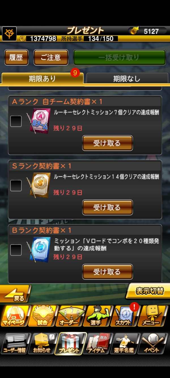
Task: Check the Aランク 自チーム契約書 checkbox
Action: 16,121
